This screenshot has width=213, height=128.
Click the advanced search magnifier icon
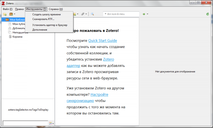tap(92, 14)
